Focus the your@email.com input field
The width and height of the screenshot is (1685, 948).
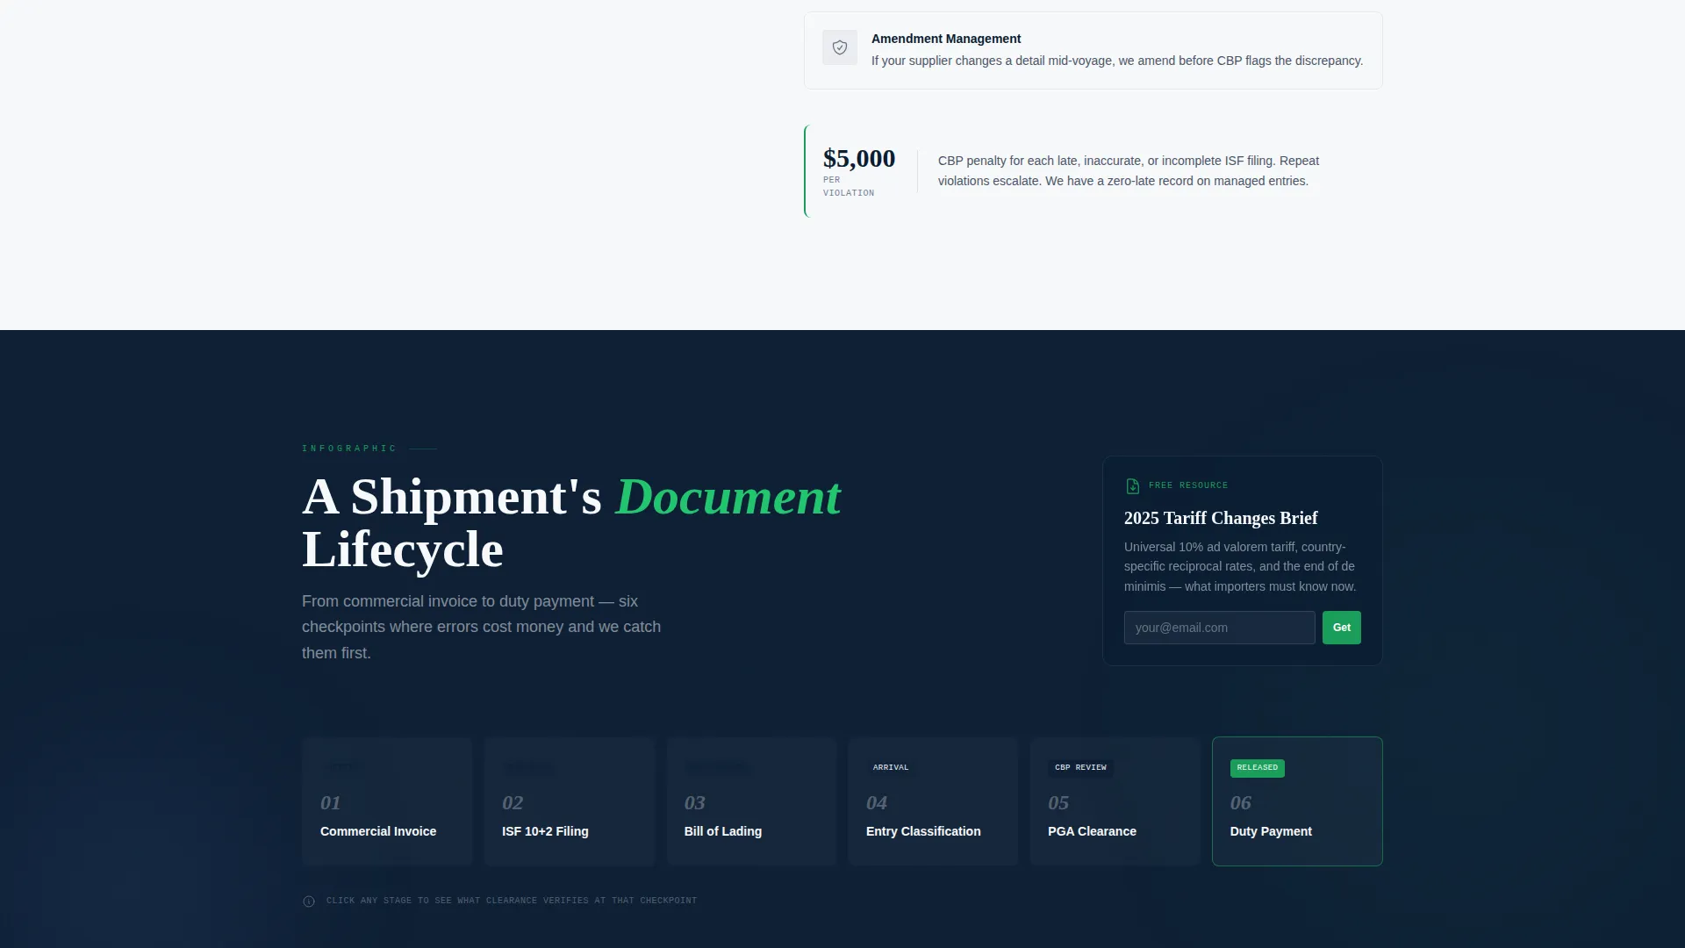coord(1219,628)
